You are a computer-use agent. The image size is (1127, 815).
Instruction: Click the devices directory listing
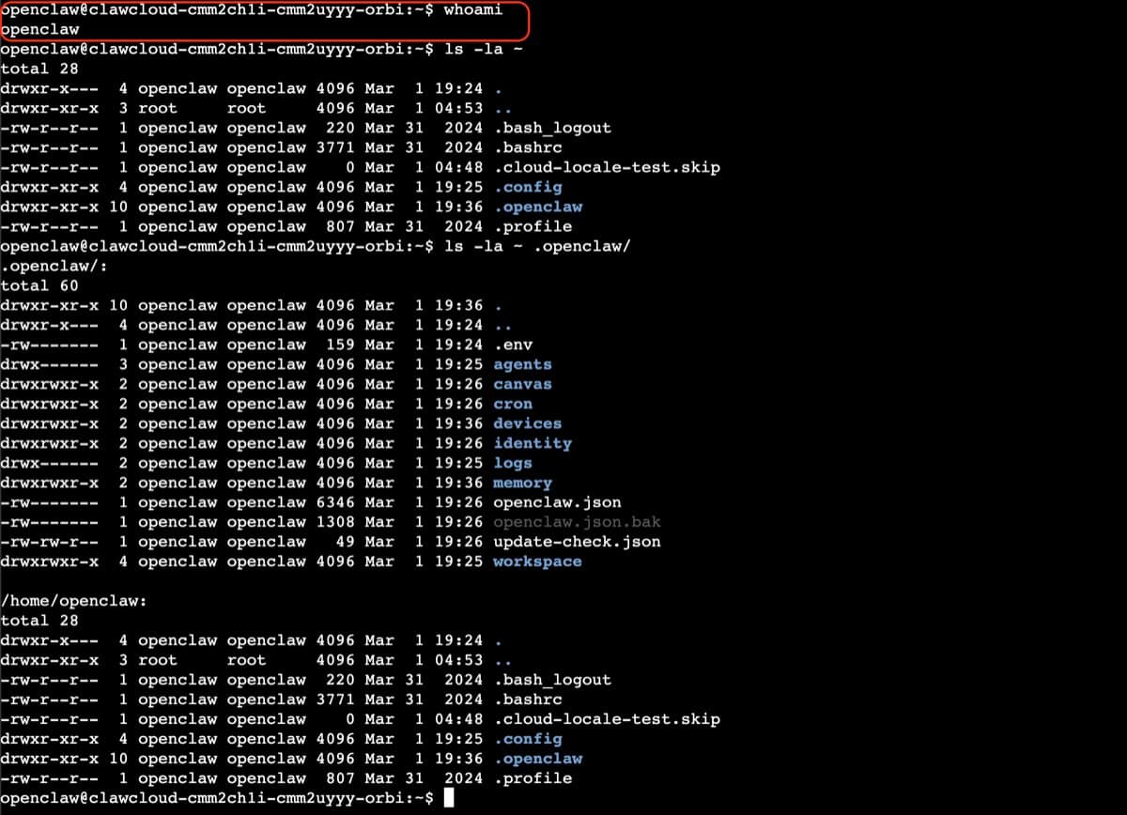[527, 423]
